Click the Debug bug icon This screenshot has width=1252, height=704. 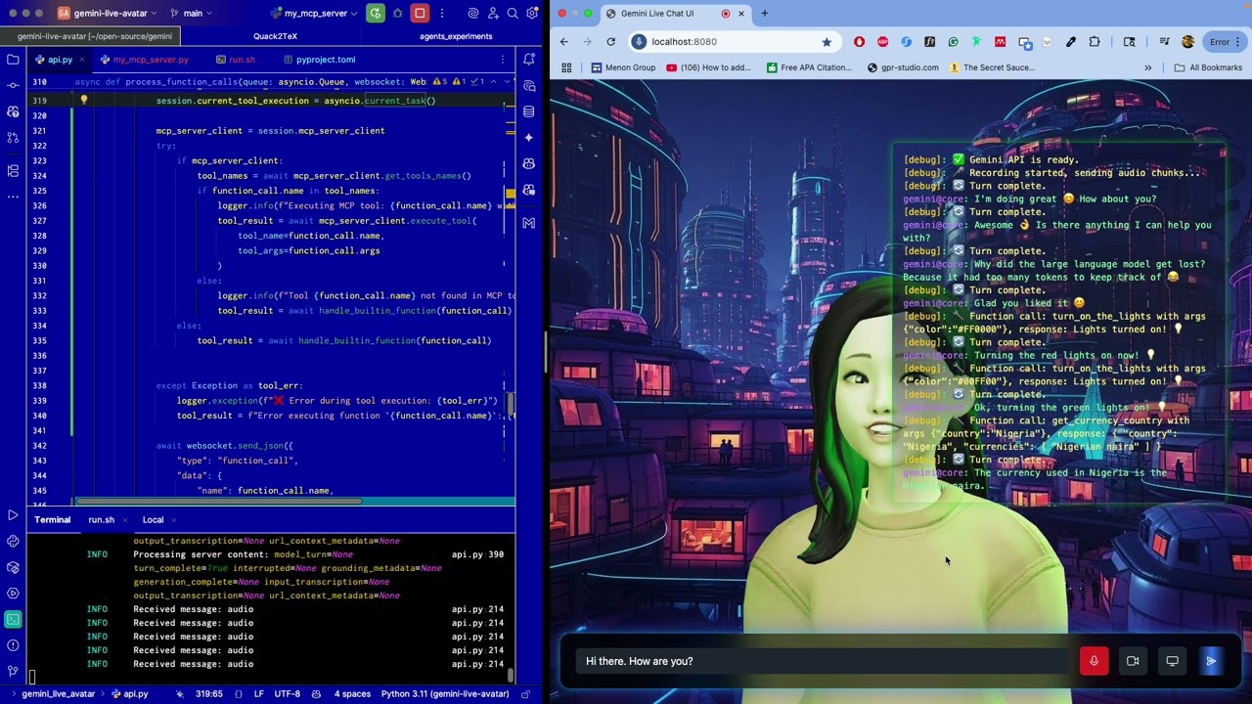coord(398,13)
